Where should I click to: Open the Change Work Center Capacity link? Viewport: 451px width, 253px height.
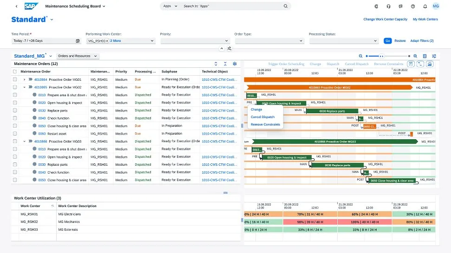click(385, 19)
